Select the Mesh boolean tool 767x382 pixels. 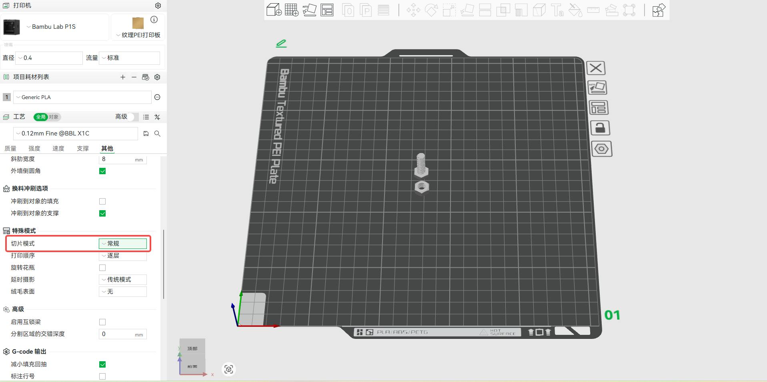click(503, 10)
